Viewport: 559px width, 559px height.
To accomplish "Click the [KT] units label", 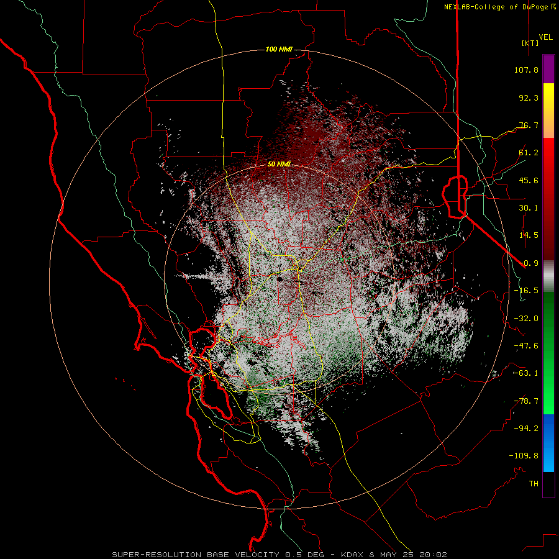I will pos(530,43).
